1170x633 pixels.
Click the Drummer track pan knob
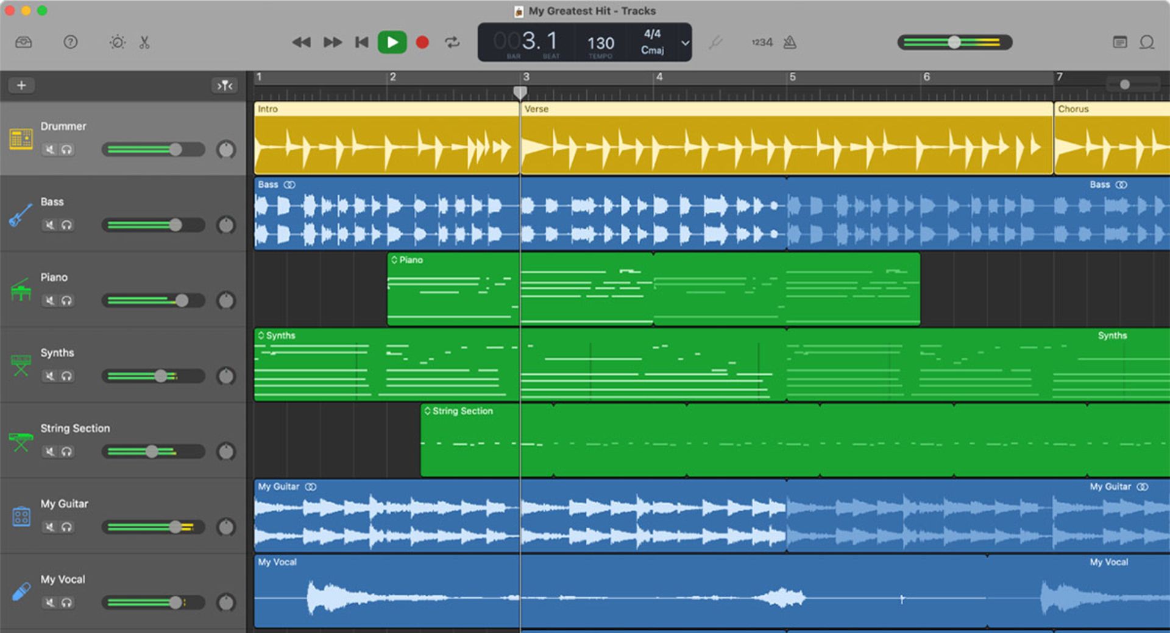[x=226, y=150]
